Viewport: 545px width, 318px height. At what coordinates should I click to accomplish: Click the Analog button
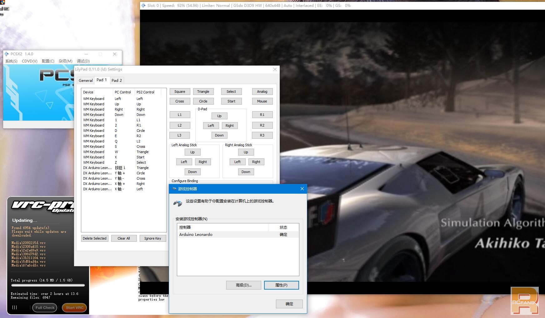(x=262, y=92)
